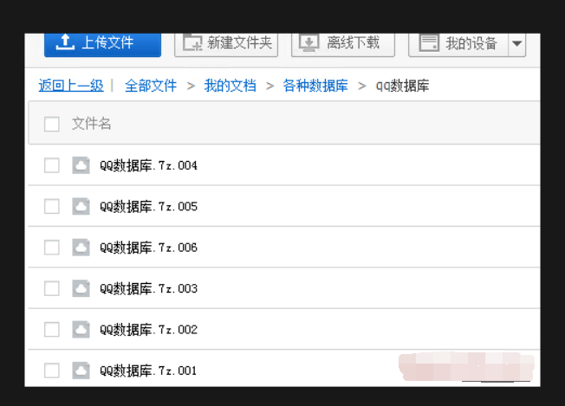Open file name QQ数据库.7z.001

[x=148, y=371]
